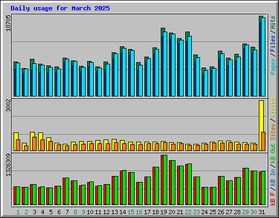The width and height of the screenshot is (279, 218).
Task: Click the "Daily usage for March 2025" title
Action: (60, 8)
